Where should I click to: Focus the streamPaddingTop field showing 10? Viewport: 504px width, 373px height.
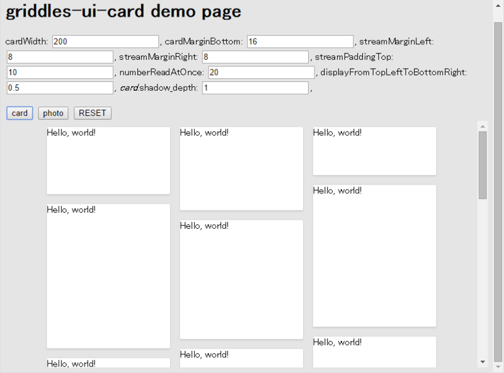tap(60, 72)
